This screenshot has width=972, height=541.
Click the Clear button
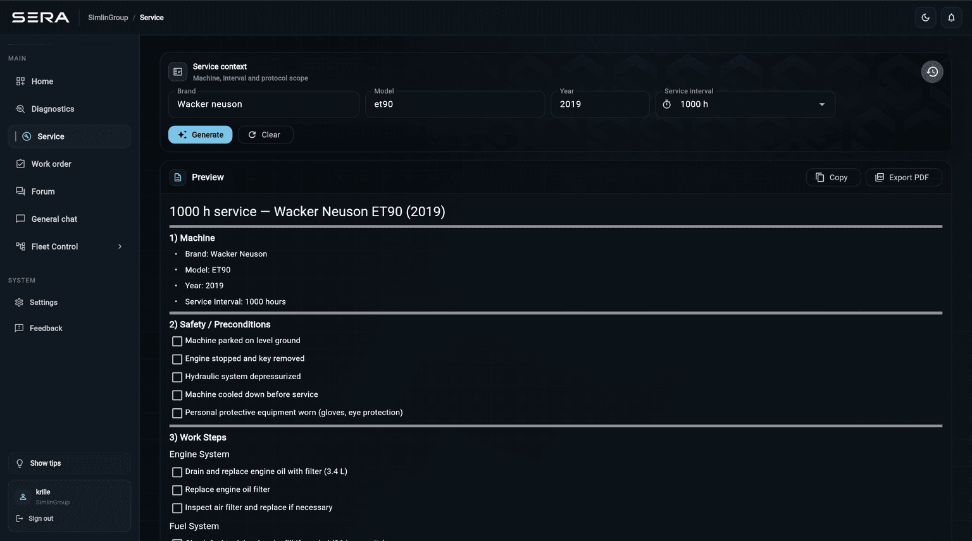[265, 135]
